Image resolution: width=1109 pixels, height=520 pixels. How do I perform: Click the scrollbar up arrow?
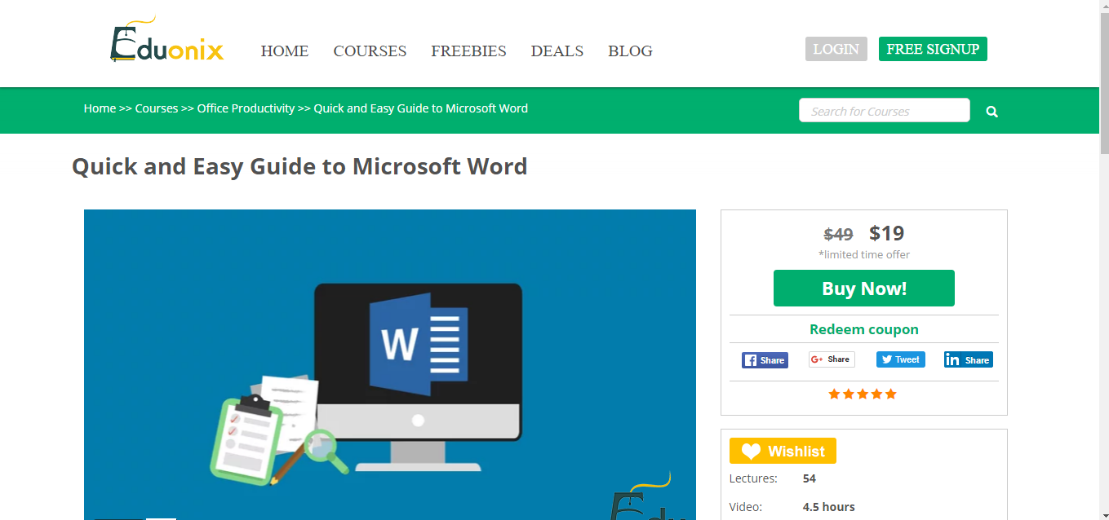[1104, 5]
